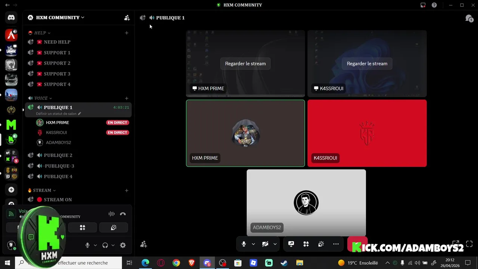
Task: Collapse the HELP category
Action: click(39, 33)
